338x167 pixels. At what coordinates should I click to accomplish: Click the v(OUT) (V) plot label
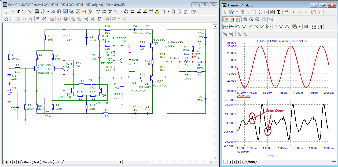pos(243,96)
